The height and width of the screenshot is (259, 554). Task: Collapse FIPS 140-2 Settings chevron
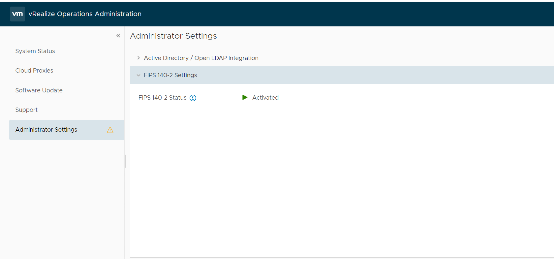point(138,75)
